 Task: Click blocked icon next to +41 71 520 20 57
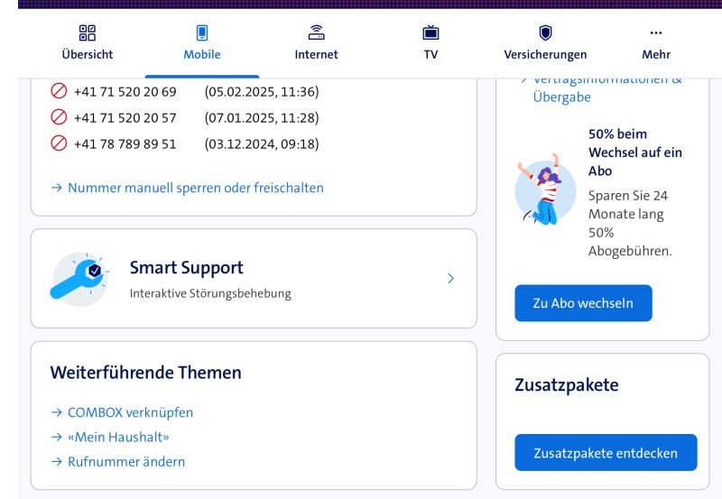(x=59, y=117)
